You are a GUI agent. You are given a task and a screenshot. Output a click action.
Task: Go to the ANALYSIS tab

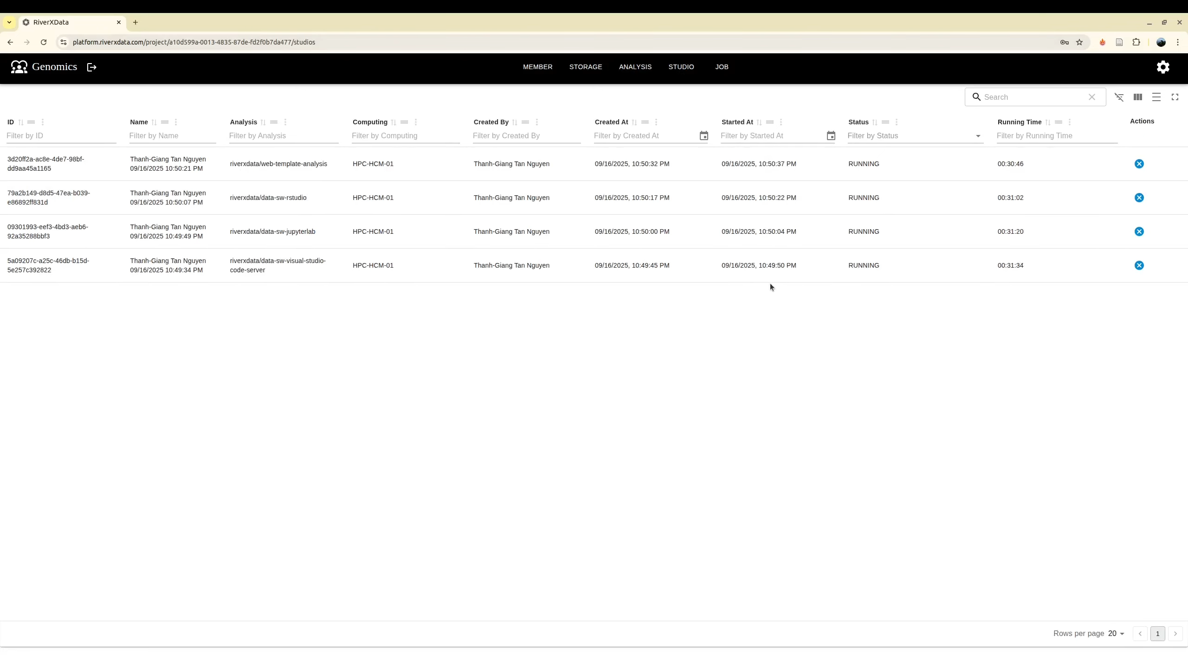coord(635,67)
